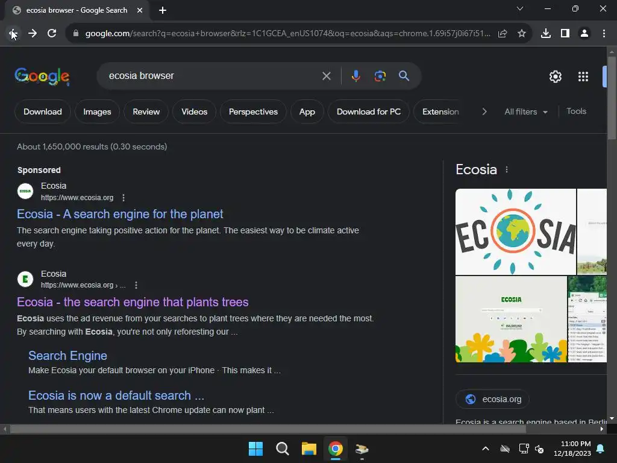Viewport: 617px width, 463px height.
Task: Open the Search Engine sitelink
Action: (67, 356)
